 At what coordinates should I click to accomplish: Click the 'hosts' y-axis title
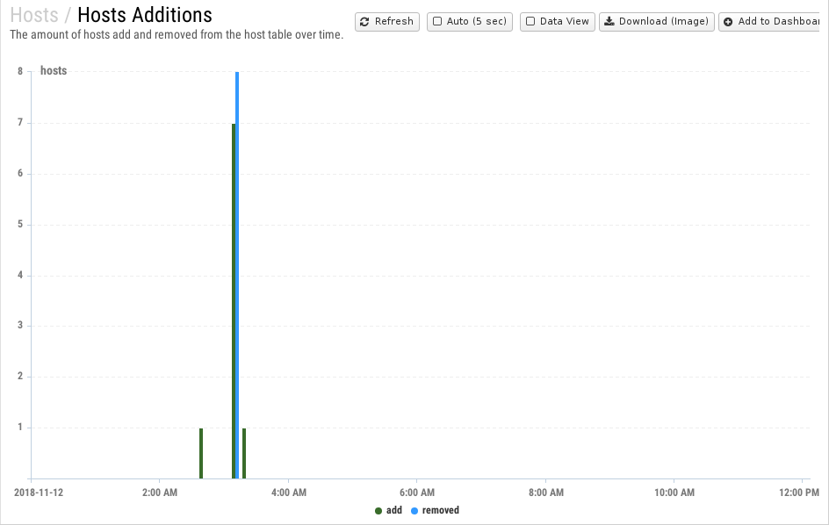[x=54, y=71]
